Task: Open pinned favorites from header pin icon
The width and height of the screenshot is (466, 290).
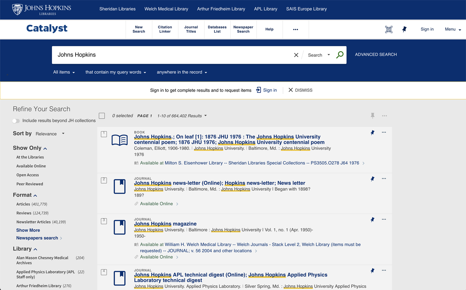Action: (x=404, y=29)
